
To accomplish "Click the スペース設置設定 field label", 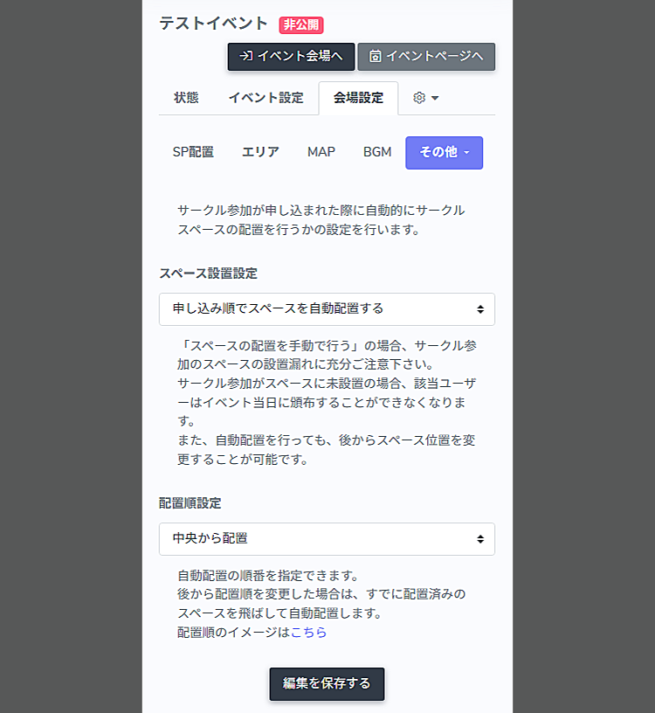I will [208, 273].
